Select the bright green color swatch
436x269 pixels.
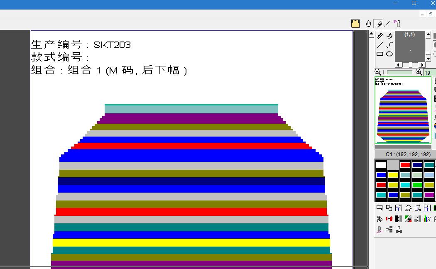click(x=417, y=185)
